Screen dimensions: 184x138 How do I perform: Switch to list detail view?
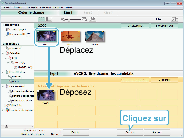49,19
